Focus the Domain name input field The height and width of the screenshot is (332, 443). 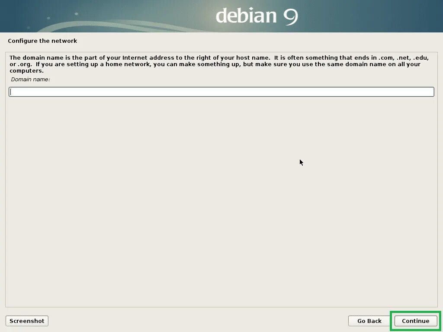coord(221,92)
